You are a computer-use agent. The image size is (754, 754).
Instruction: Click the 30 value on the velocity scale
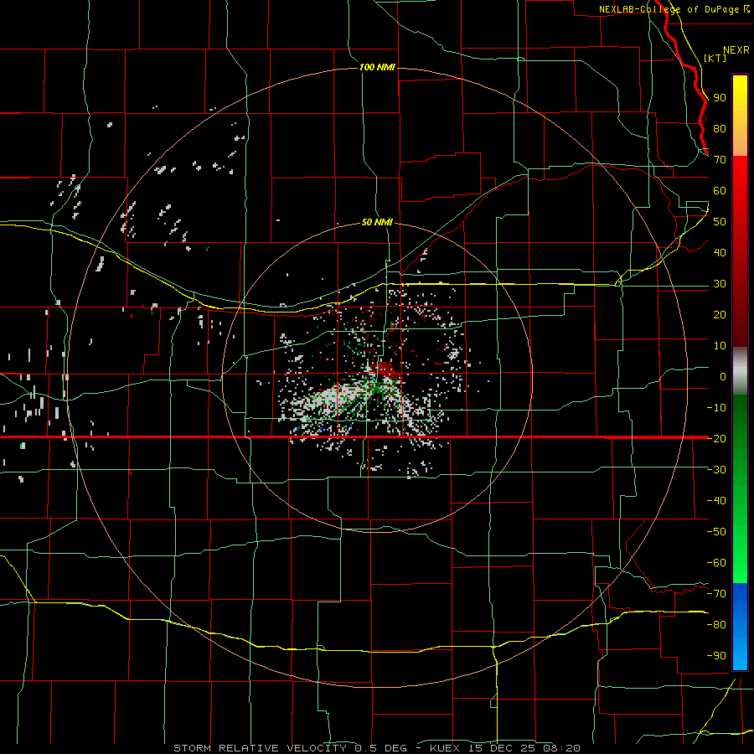pos(720,284)
